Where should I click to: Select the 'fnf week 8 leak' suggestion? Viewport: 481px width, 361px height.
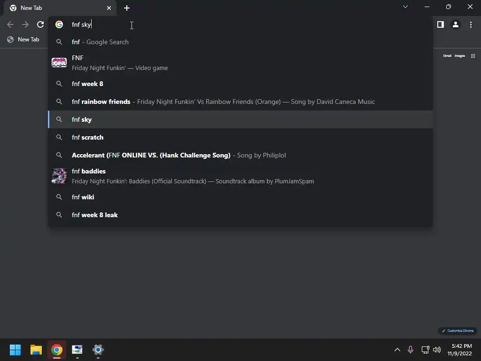[240, 215]
